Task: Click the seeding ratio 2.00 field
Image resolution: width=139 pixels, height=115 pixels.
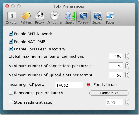Action: point(114,102)
